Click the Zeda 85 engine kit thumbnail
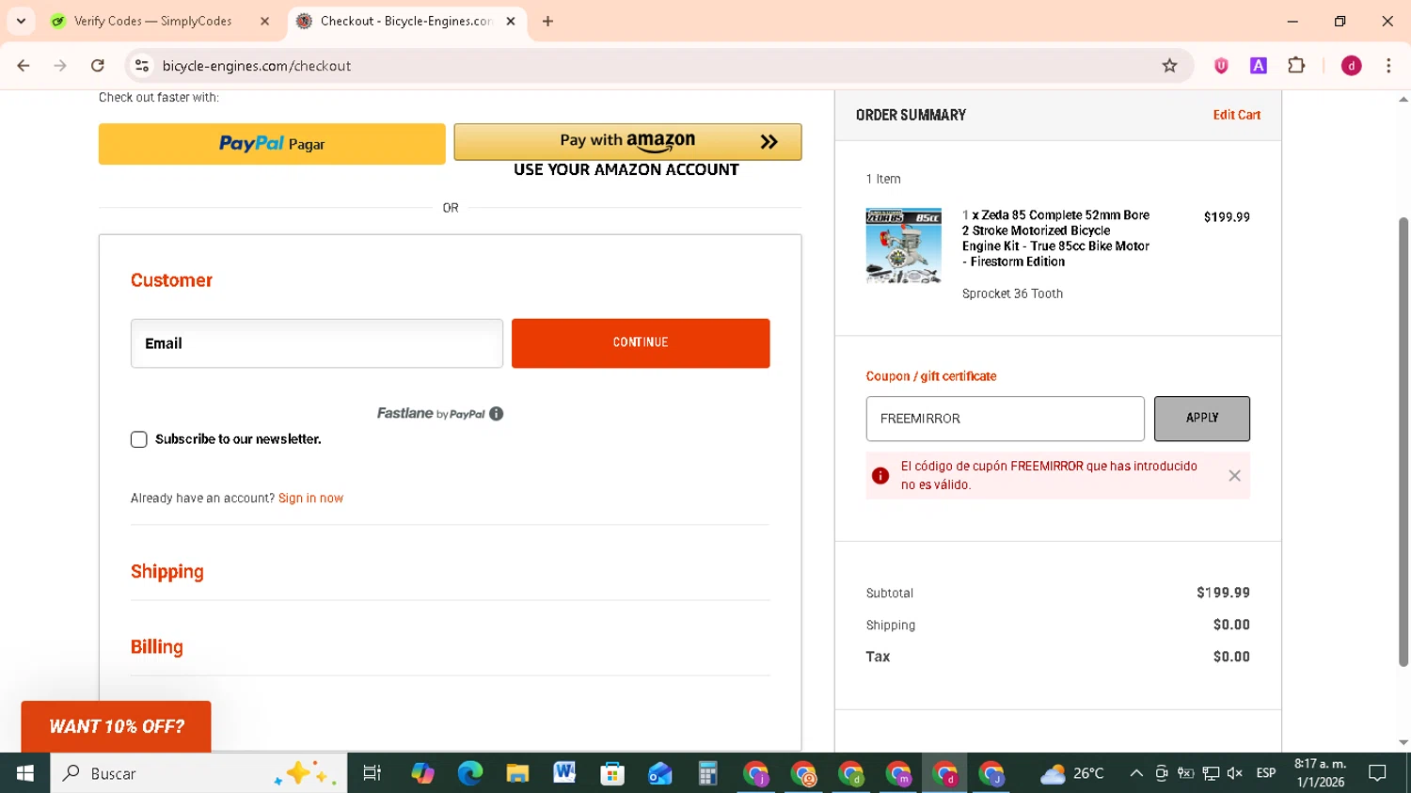This screenshot has height=793, width=1411. point(903,246)
